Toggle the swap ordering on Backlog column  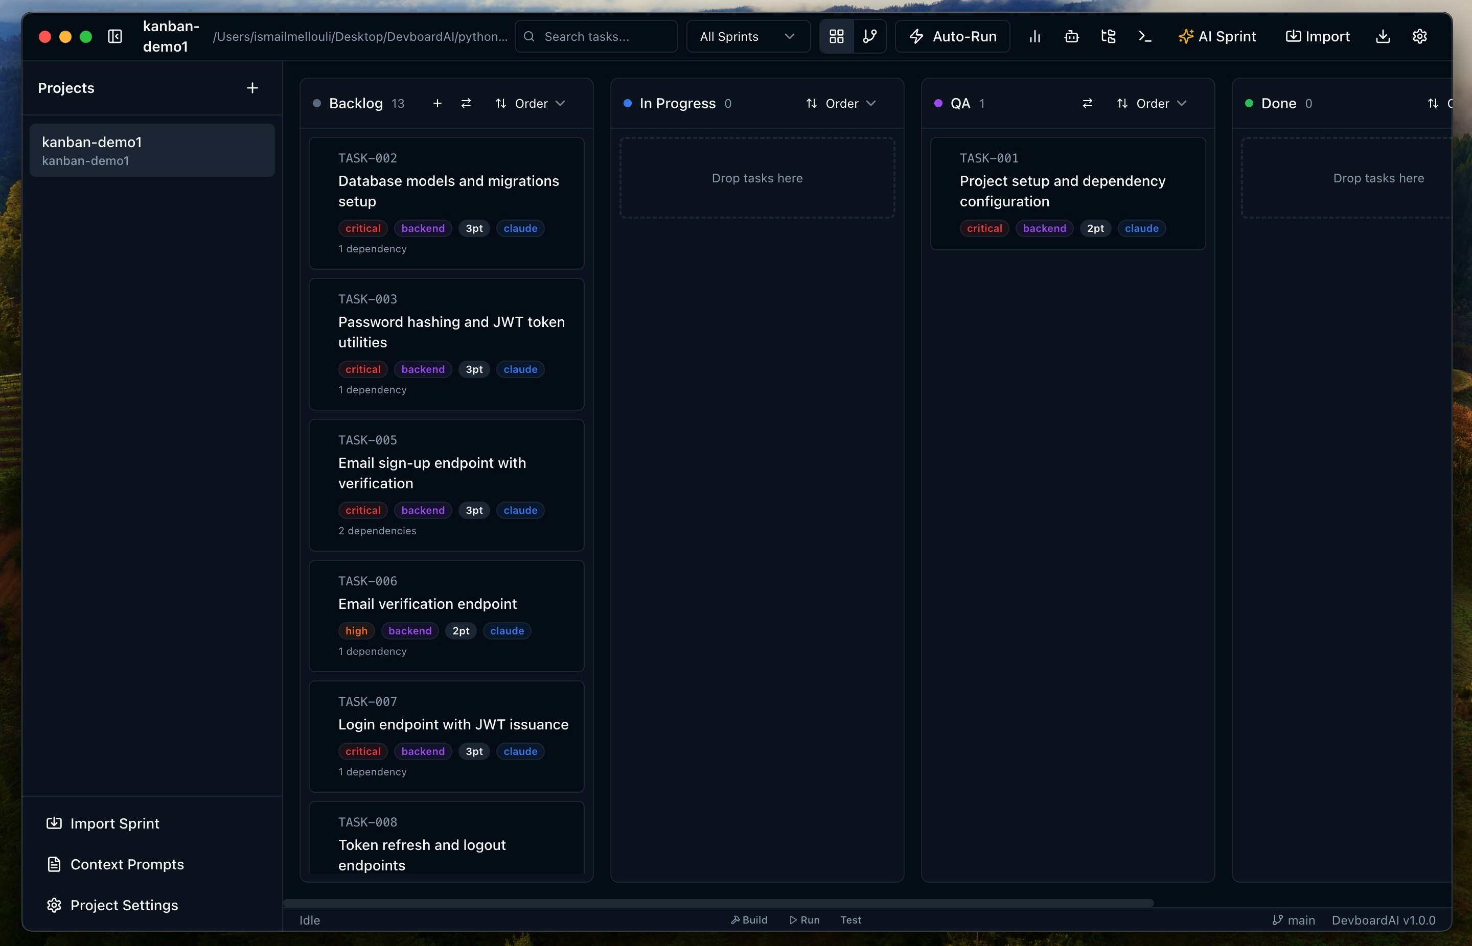(467, 103)
